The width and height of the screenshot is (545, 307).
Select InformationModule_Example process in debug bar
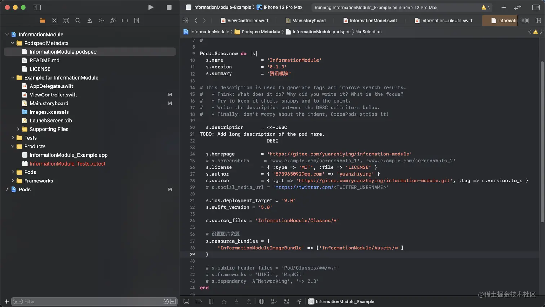[341, 302]
